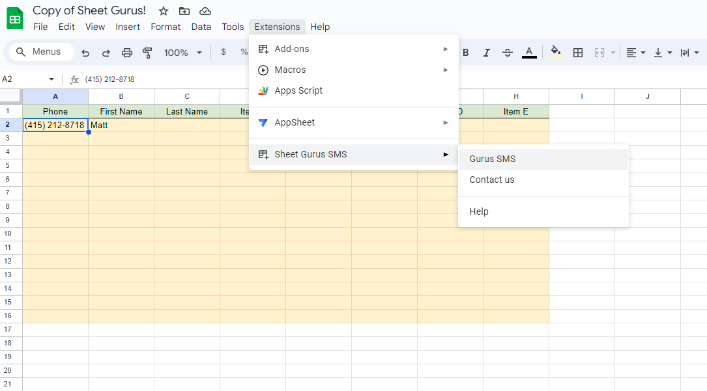The height and width of the screenshot is (391, 707).
Task: Open the Google Sheets home icon
Action: (x=15, y=19)
